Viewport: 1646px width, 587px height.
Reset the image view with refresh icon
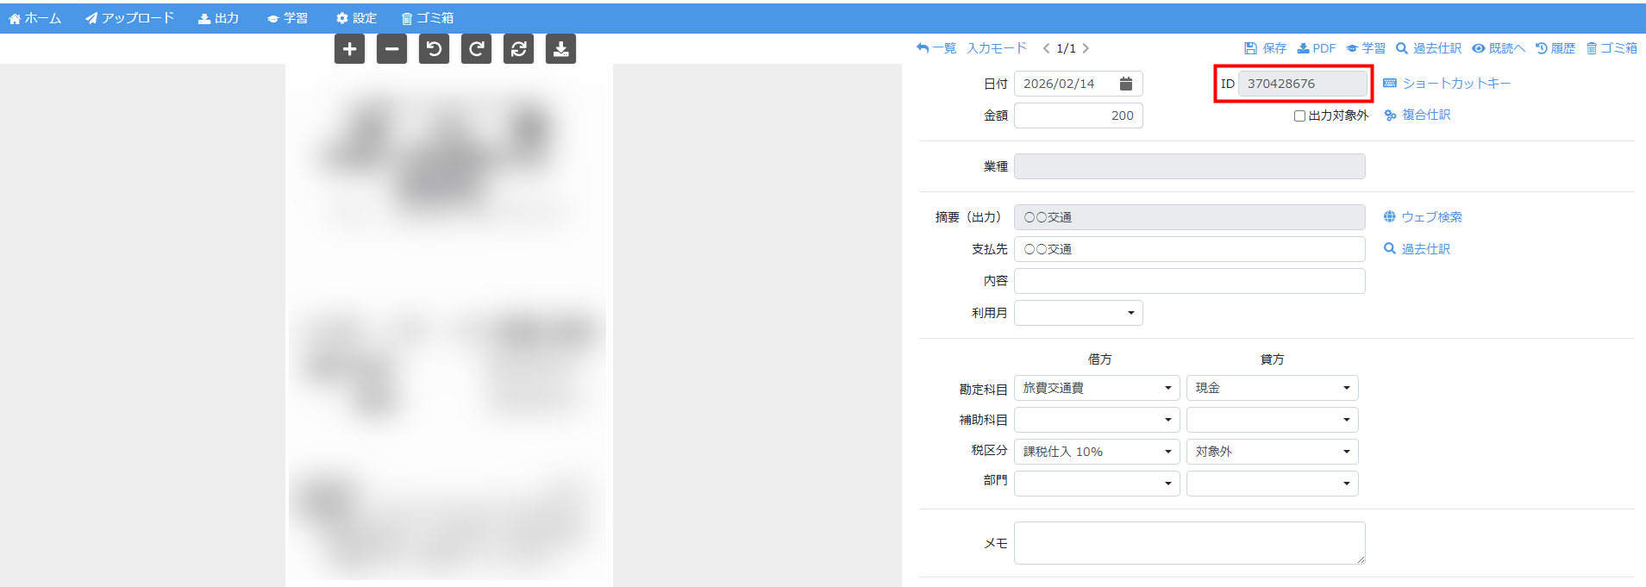coord(518,49)
